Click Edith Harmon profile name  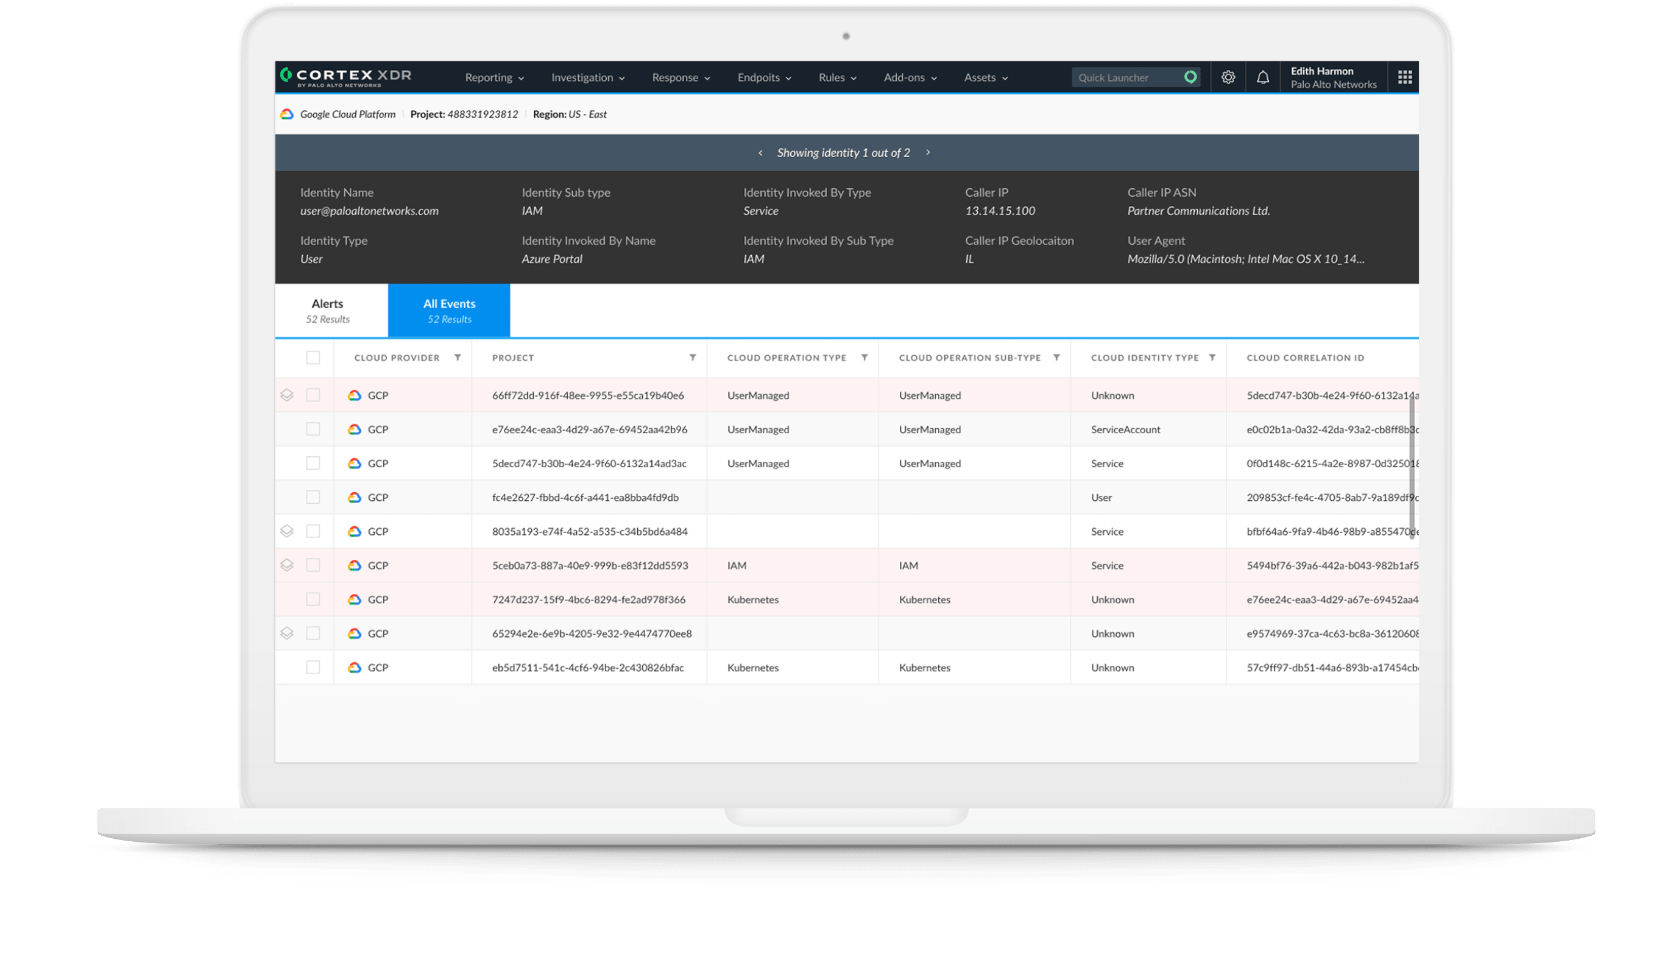point(1321,71)
